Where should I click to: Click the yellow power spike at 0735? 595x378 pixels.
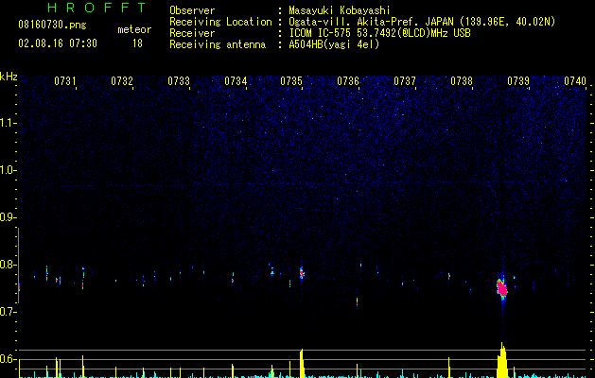point(302,363)
